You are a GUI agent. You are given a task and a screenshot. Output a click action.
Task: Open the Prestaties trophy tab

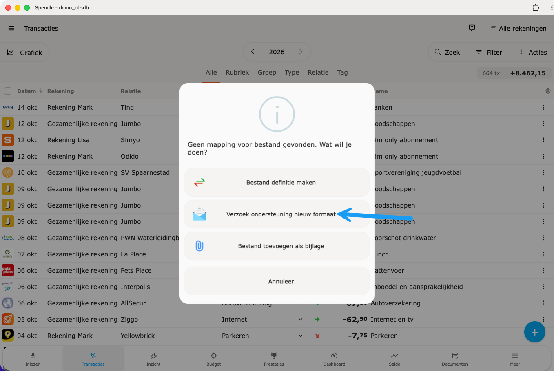(x=274, y=359)
